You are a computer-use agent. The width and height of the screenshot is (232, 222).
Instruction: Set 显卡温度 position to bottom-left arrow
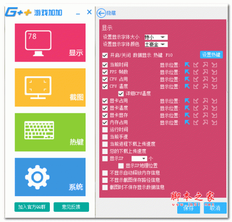click(196, 108)
